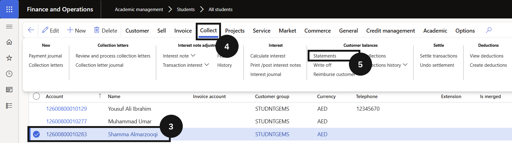The image size is (512, 143).
Task: Open Workspaces icon in sidebar
Action: pos(9,90)
